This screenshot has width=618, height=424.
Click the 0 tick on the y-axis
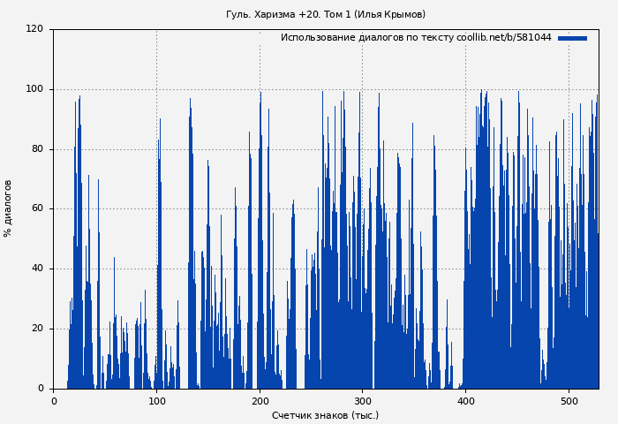40,389
